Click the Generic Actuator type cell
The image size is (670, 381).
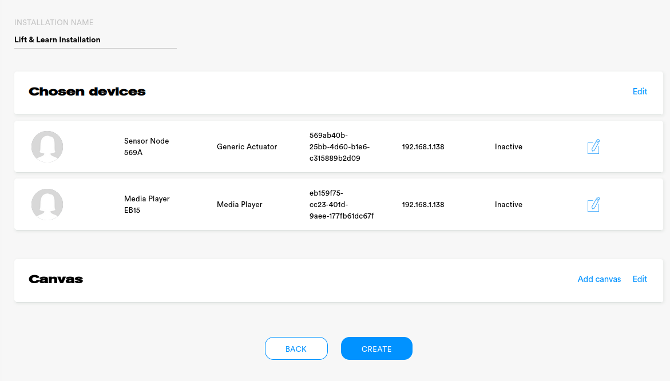247,146
